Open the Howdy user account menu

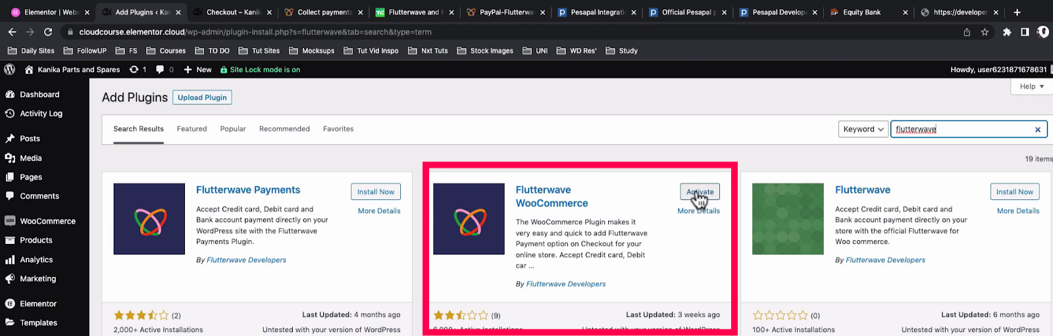click(998, 69)
